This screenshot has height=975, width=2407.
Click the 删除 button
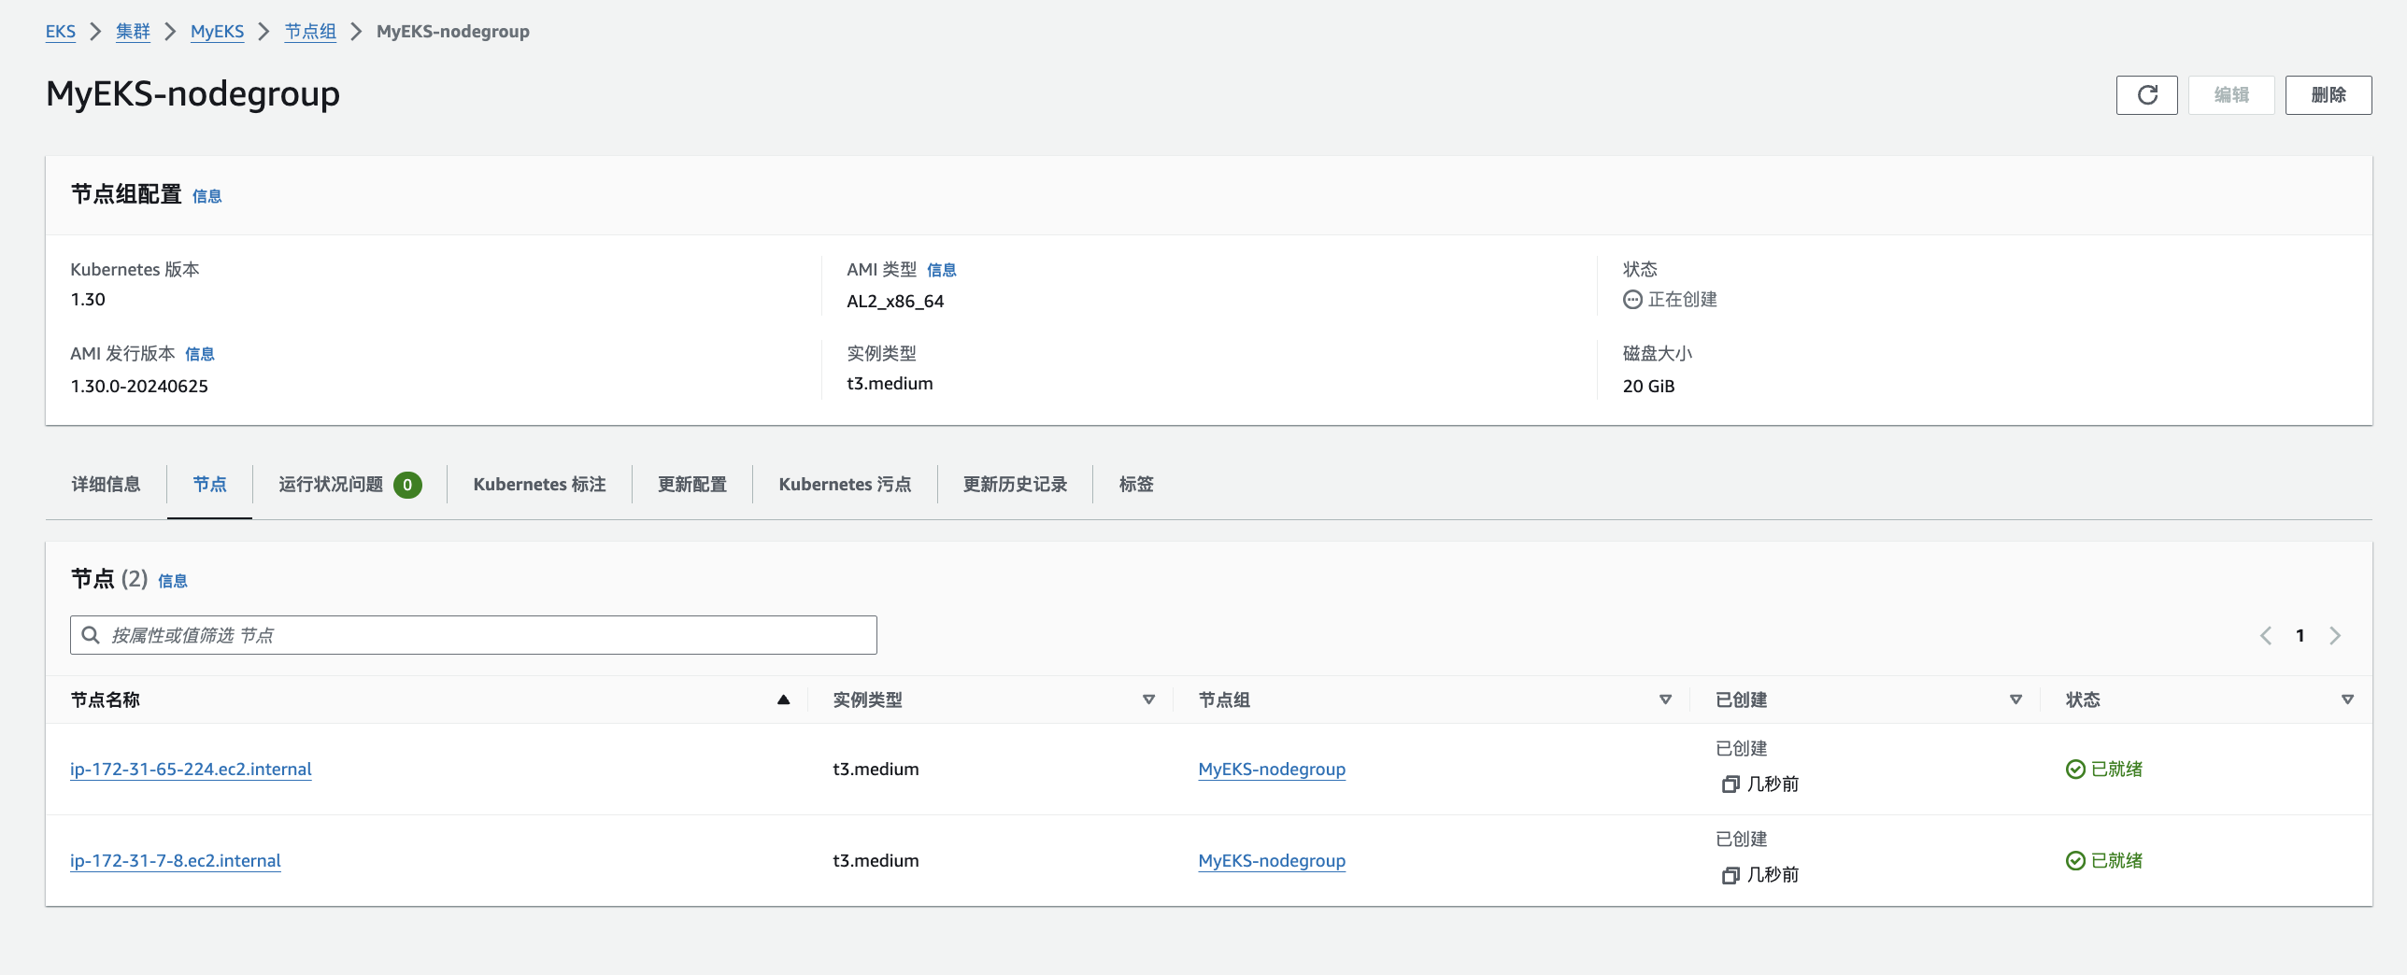(x=2328, y=95)
